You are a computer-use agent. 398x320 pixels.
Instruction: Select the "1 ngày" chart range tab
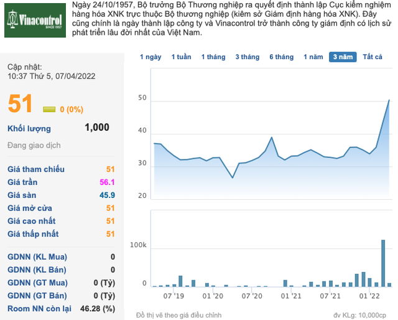pyautogui.click(x=150, y=57)
